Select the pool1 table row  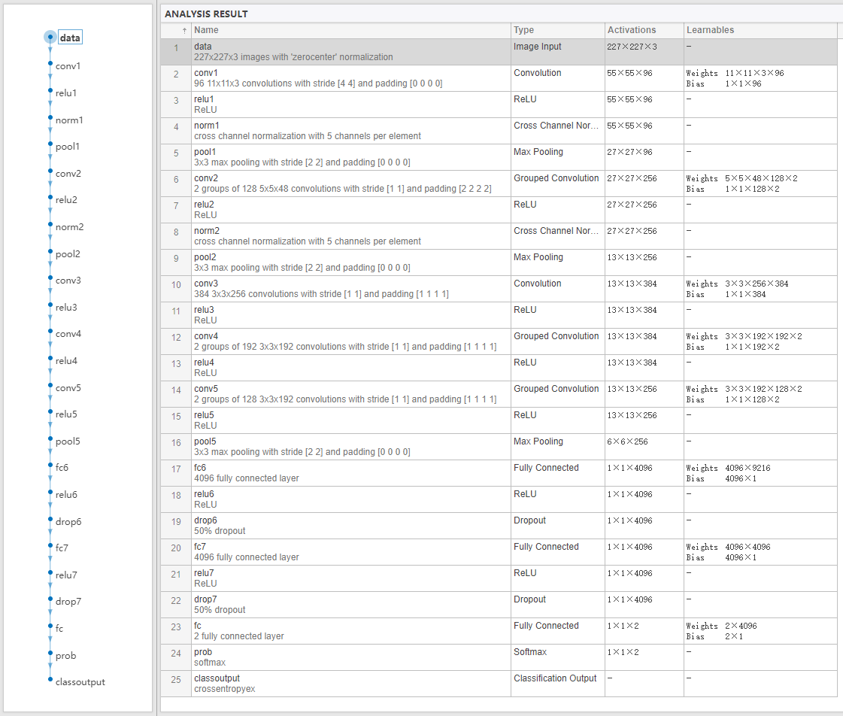click(x=499, y=157)
